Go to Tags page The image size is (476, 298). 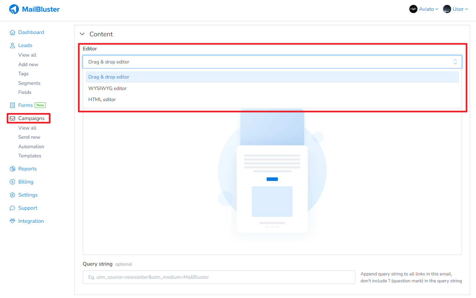click(x=24, y=74)
